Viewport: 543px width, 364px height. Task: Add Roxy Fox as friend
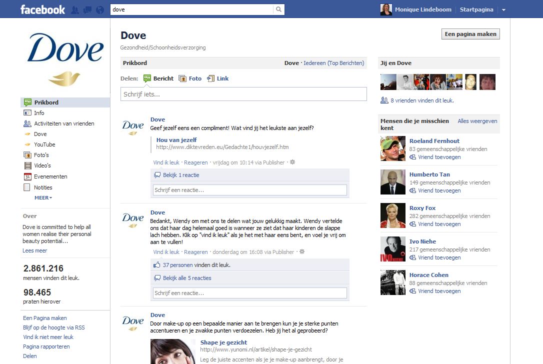[x=439, y=224]
